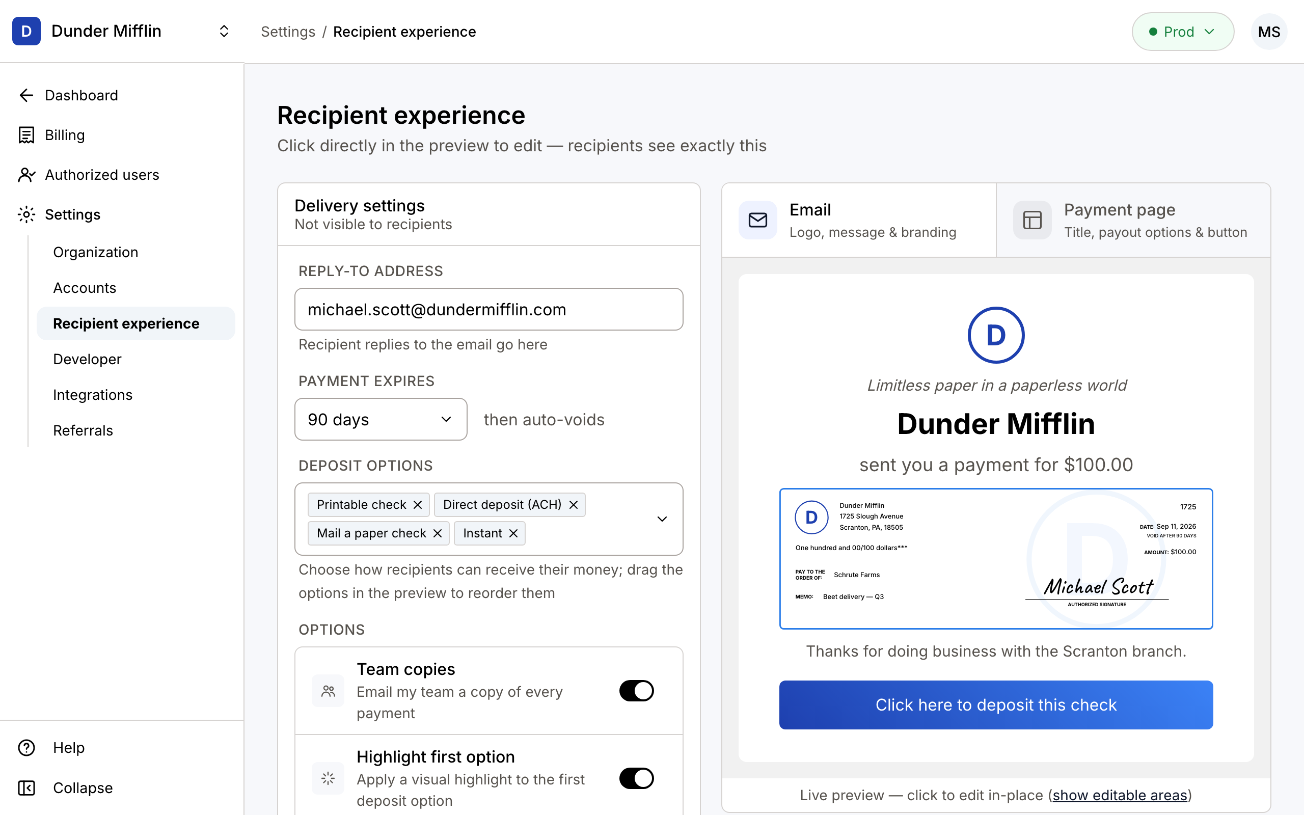Remove the Printable check deposit option
The width and height of the screenshot is (1304, 815).
point(418,504)
